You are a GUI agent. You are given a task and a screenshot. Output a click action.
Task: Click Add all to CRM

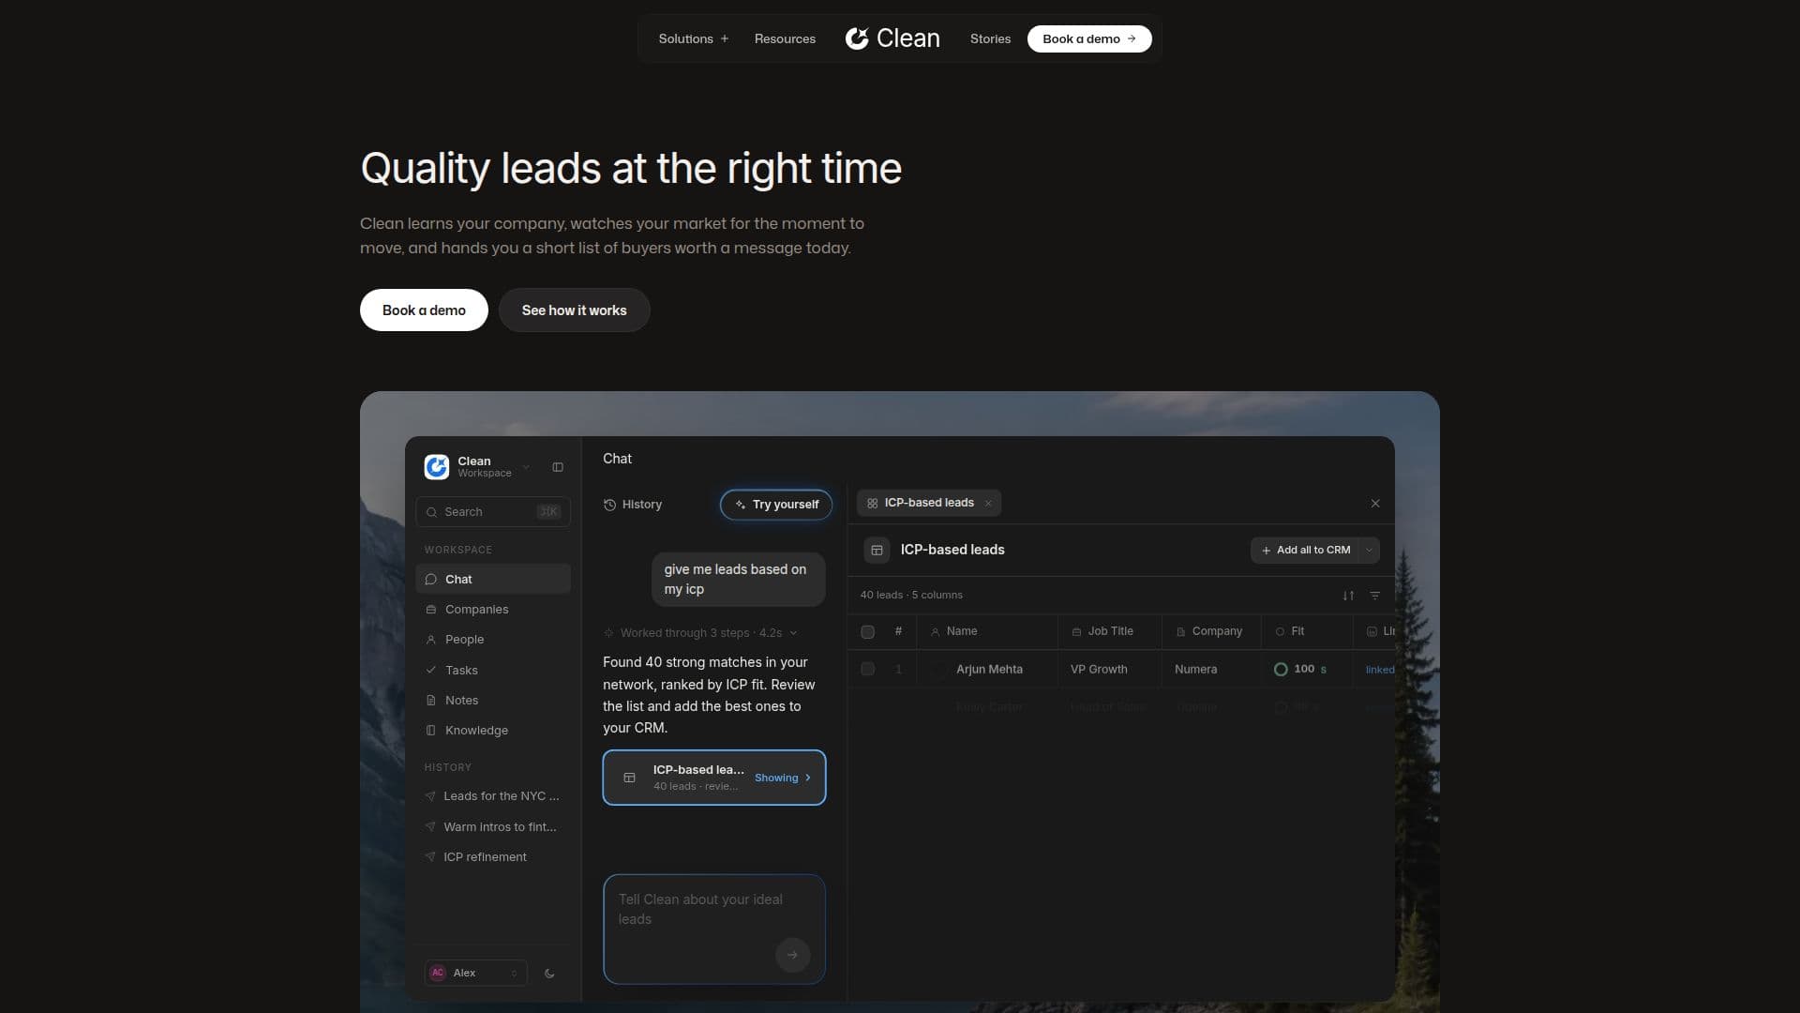[1305, 551]
